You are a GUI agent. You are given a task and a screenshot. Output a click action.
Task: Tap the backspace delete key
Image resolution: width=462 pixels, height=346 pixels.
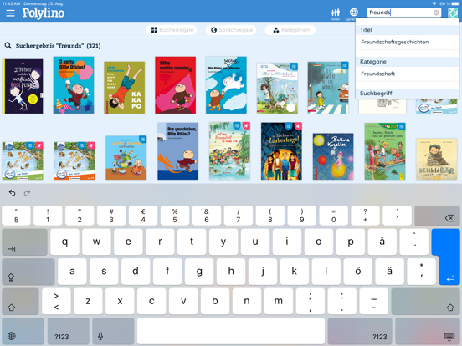tap(437, 216)
